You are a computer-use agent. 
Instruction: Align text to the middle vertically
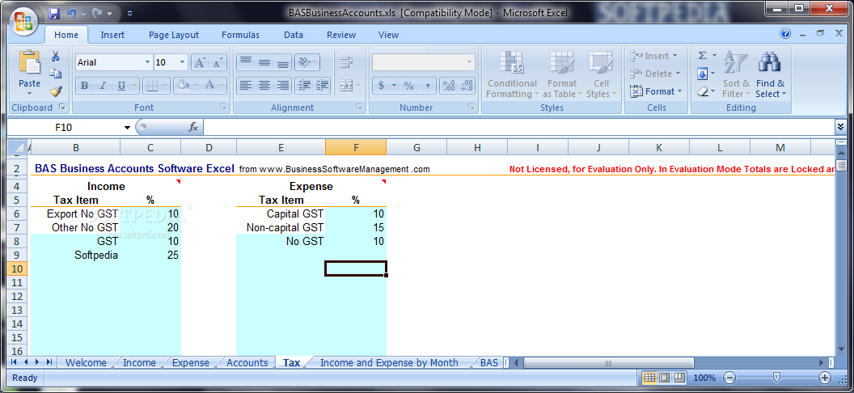[264, 62]
